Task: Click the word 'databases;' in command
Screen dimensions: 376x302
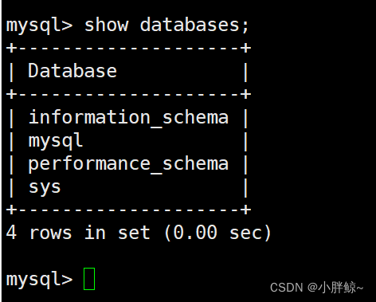Action: (194, 25)
